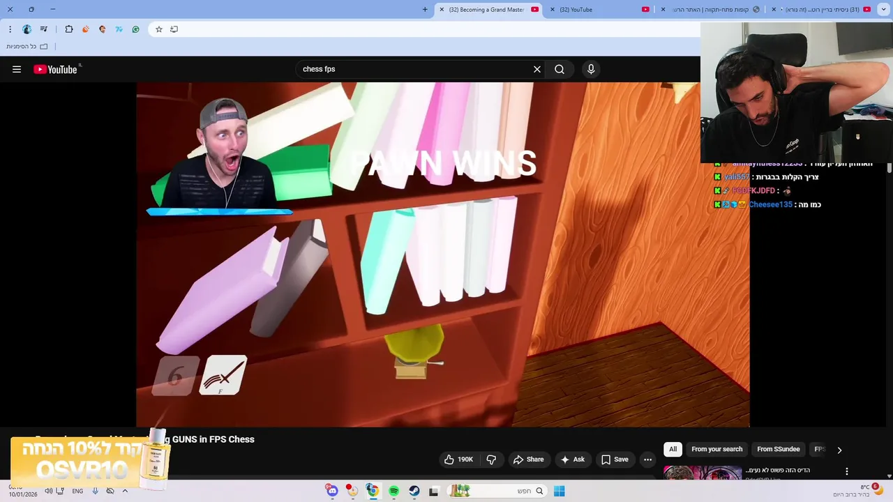Click the 'FGDFKJDFD' chat username

pos(753,190)
